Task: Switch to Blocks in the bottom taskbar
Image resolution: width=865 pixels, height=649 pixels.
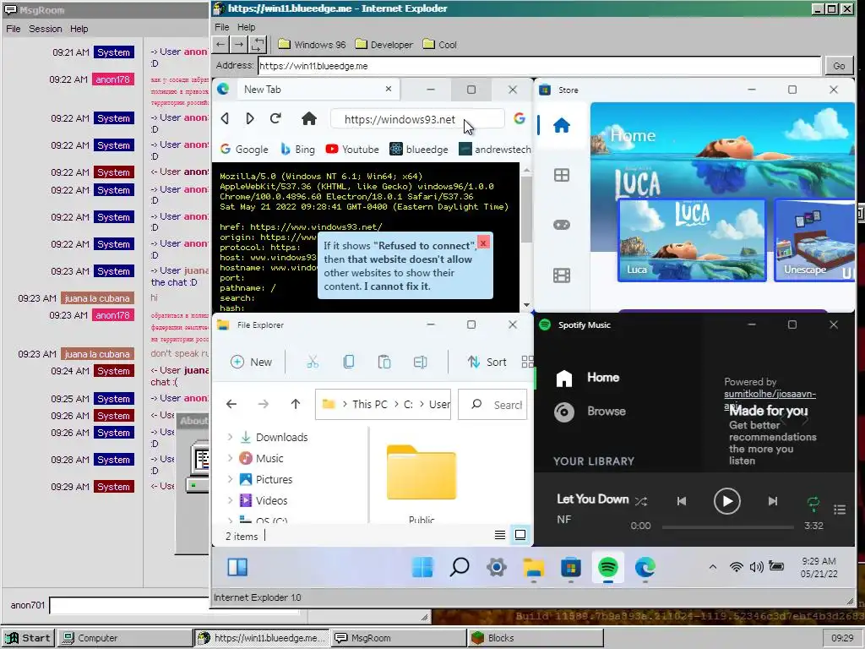Action: (x=536, y=637)
